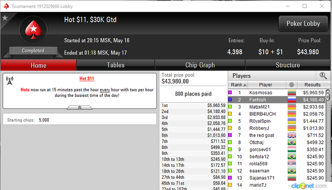Sort players by Rank column arrow

[245, 85]
